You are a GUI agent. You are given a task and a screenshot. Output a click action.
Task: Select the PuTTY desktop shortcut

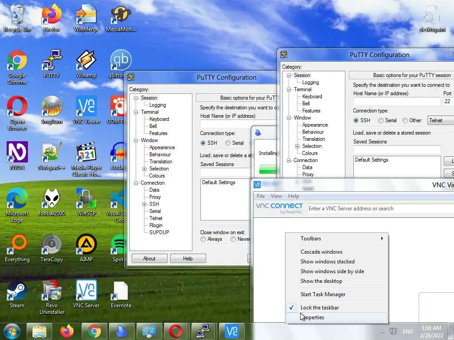pos(51,64)
